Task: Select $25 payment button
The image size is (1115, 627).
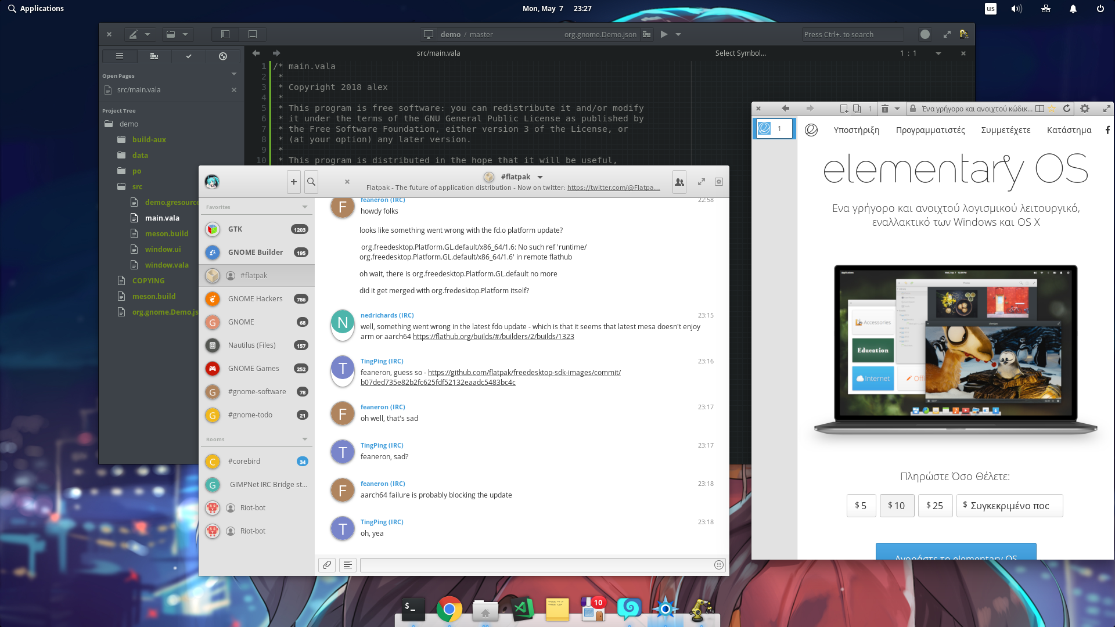Action: pyautogui.click(x=935, y=506)
